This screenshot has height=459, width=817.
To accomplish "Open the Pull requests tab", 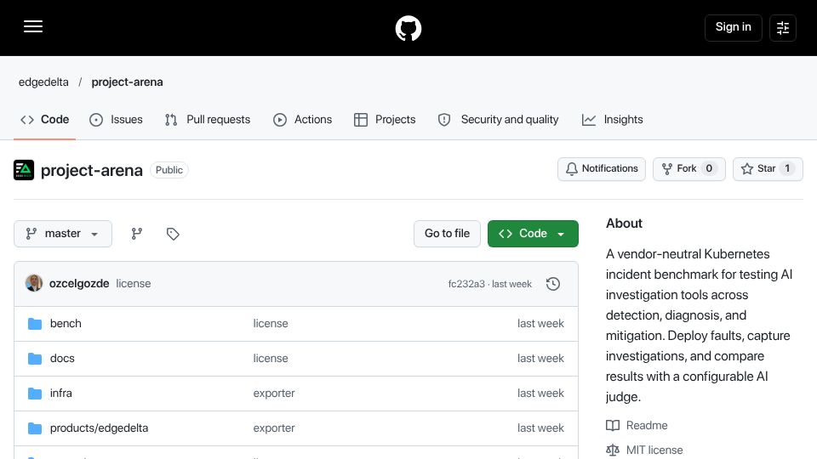I will [x=208, y=120].
